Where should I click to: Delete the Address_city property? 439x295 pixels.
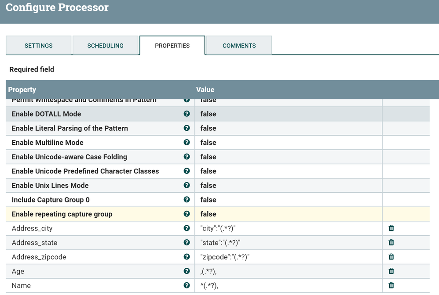pyautogui.click(x=391, y=228)
